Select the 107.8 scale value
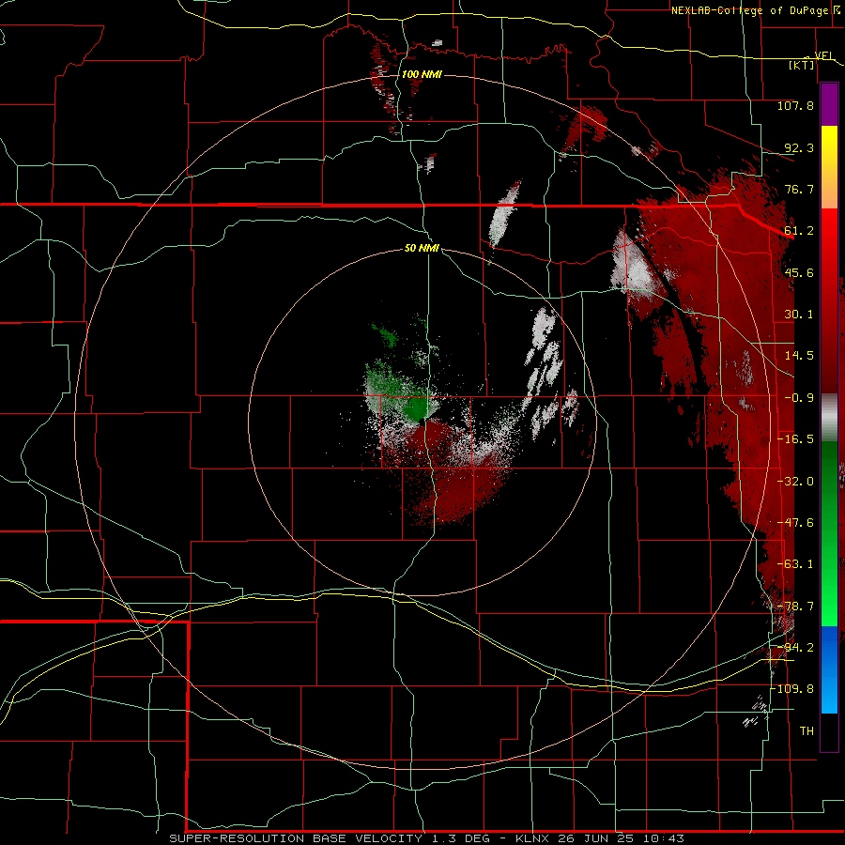This screenshot has height=845, width=845. (795, 105)
